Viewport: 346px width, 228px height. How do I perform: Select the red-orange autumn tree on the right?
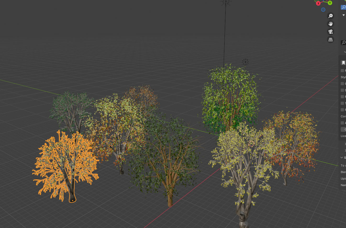pos(294,146)
